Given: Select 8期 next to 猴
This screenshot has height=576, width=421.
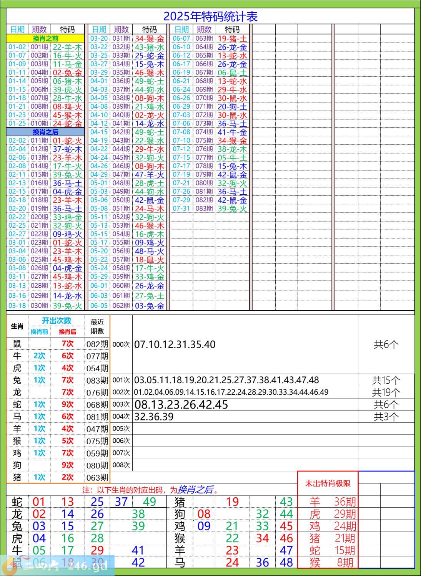Looking at the screenshot, I should tap(345, 563).
